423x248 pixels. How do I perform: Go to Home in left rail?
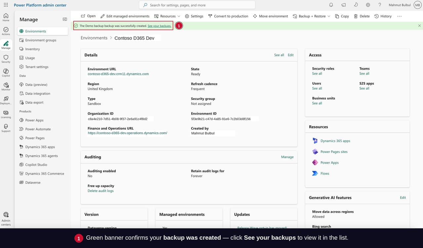6,17
